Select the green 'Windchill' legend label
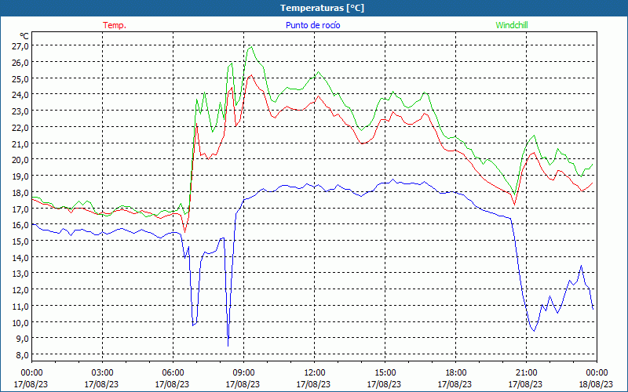 (x=512, y=25)
